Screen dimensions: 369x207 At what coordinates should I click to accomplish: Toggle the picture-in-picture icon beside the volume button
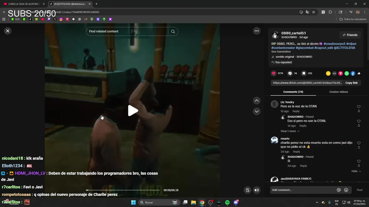point(248,190)
